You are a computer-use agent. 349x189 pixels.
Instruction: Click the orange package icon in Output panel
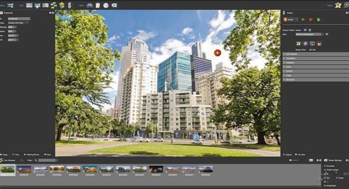pos(319,44)
